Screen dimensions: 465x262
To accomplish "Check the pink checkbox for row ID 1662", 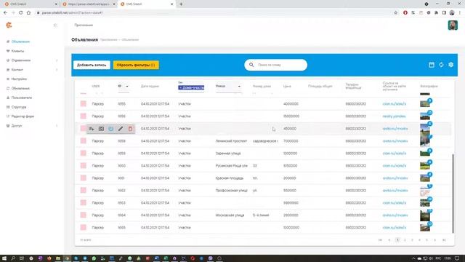I will tap(84, 191).
